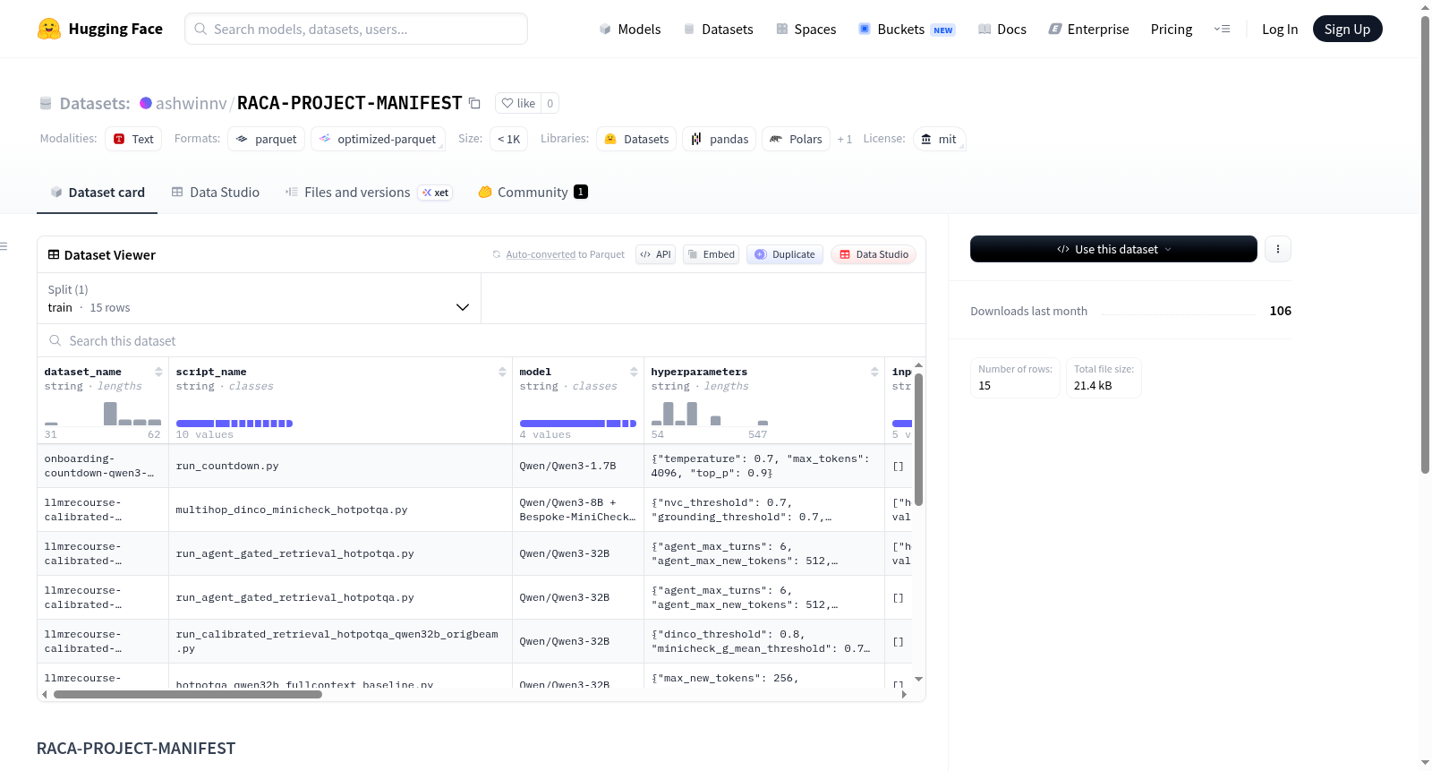Show the +1 more libraries

point(844,139)
